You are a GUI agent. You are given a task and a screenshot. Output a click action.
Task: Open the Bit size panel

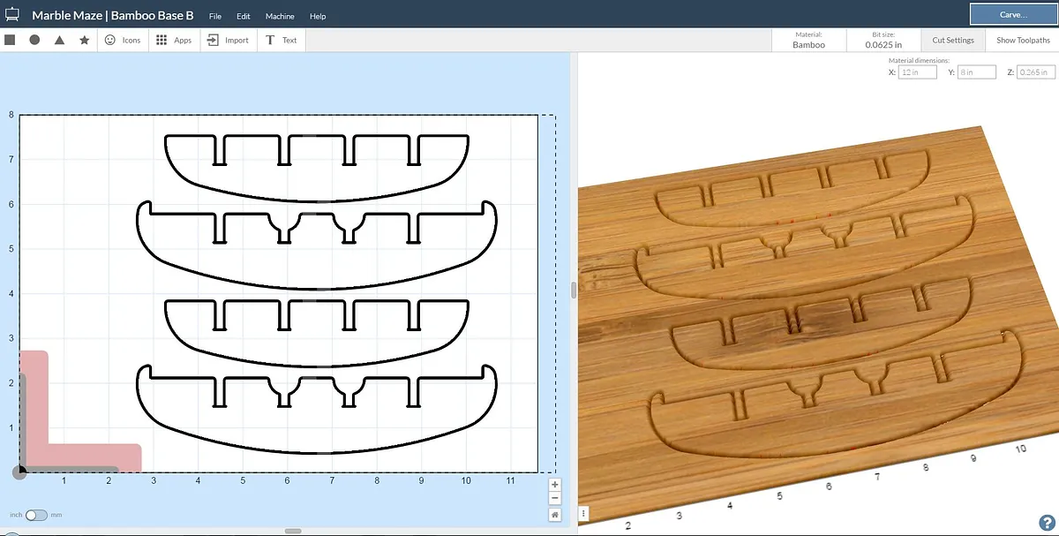(882, 40)
